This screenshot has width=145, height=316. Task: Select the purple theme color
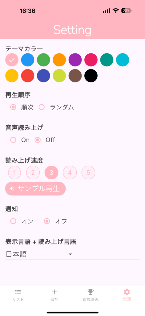[75, 60]
